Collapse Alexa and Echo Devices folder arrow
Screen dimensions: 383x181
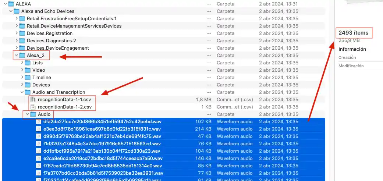11,11
